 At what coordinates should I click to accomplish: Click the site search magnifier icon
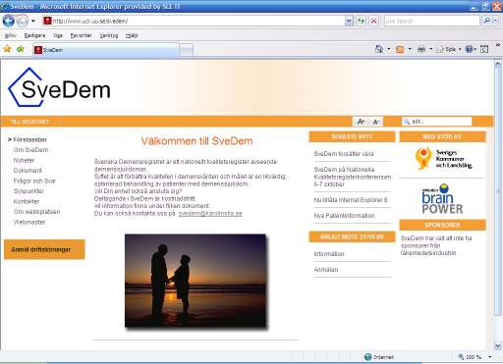407,122
